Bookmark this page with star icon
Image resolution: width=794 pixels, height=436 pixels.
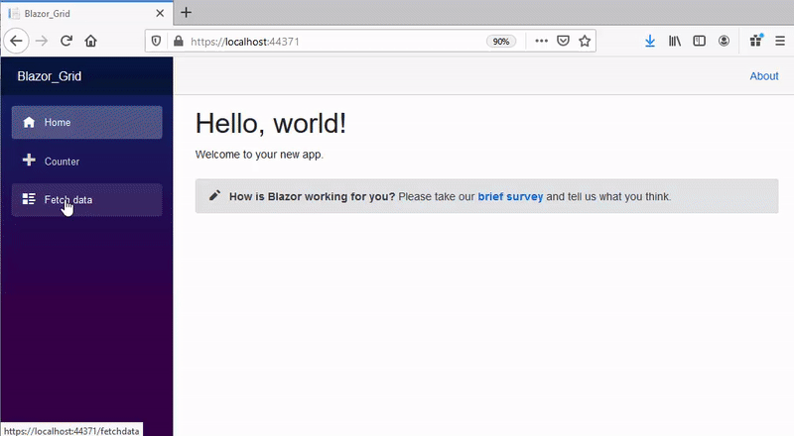pyautogui.click(x=585, y=41)
